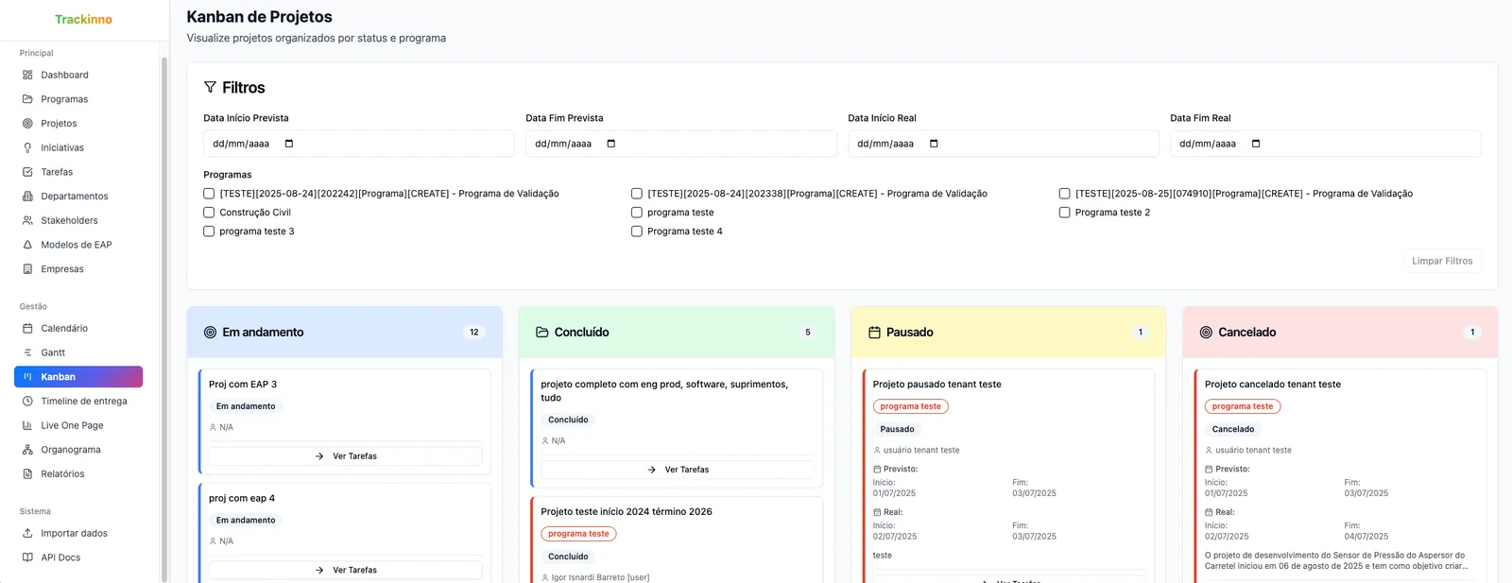1512x583 pixels.
Task: Click the sidebar vertical scrollbar
Action: coord(164,319)
